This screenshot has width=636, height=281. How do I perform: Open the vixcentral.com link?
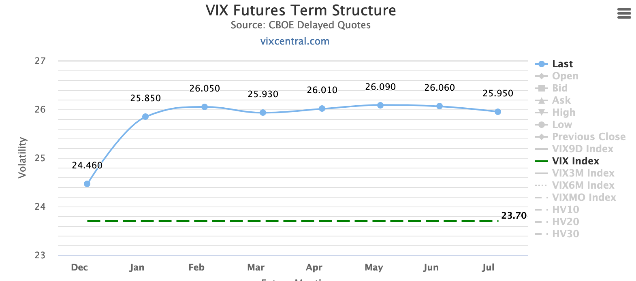point(295,41)
